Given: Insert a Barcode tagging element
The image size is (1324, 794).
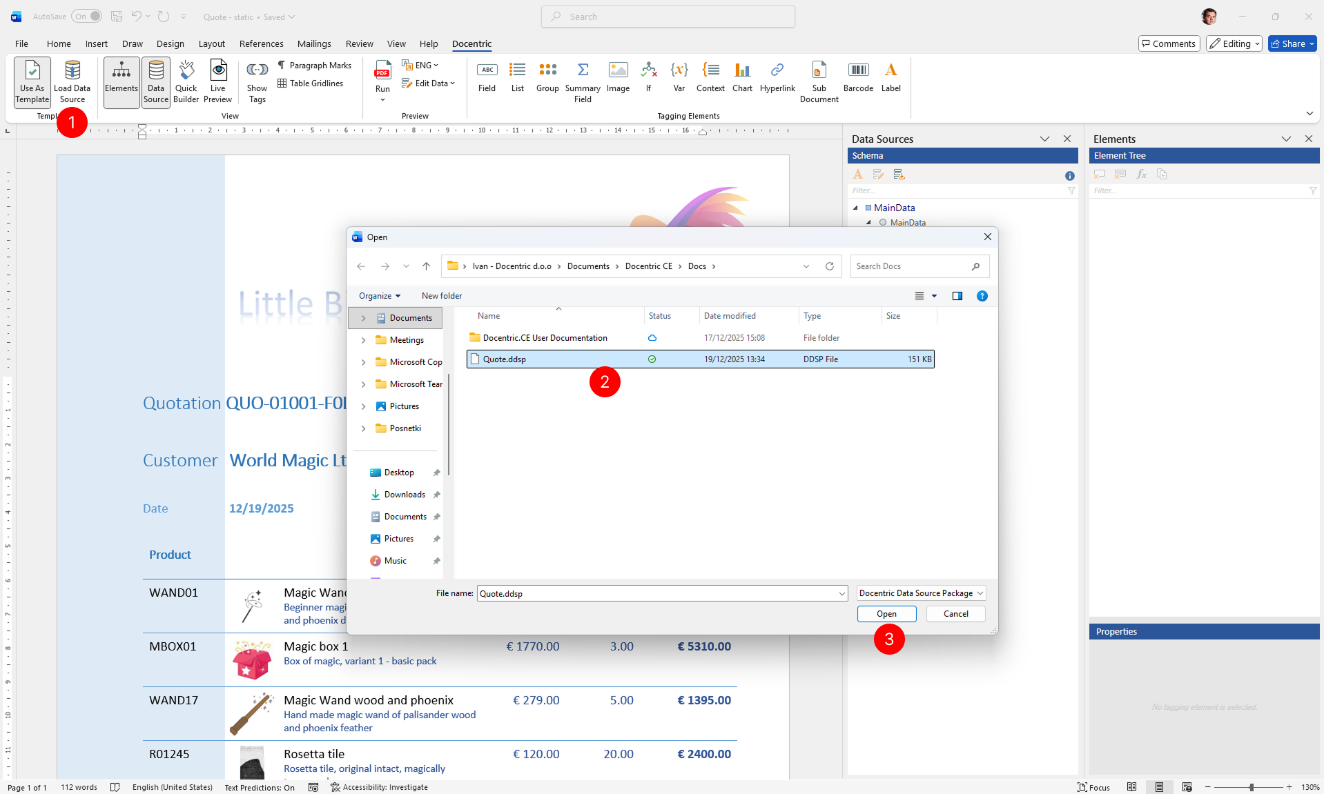Looking at the screenshot, I should point(858,77).
